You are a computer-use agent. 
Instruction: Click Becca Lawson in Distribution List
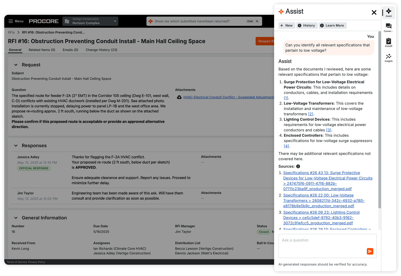pyautogui.click(x=204, y=249)
